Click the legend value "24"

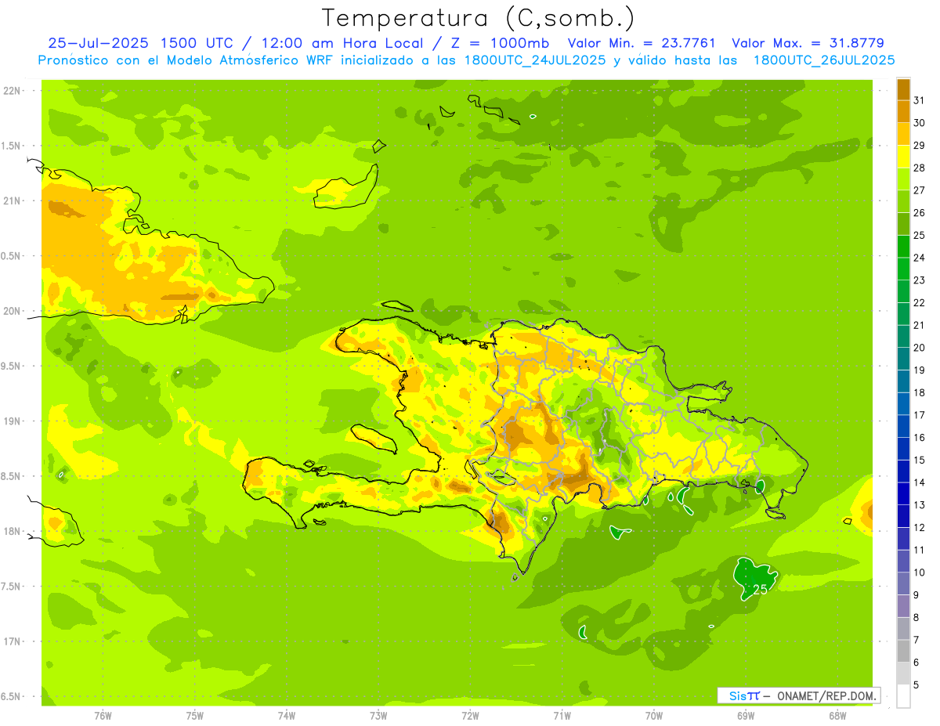(x=919, y=258)
